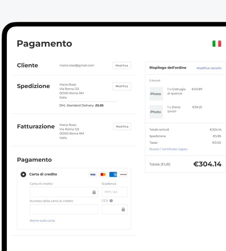Open Buono / Certificato regalo link

168,149
